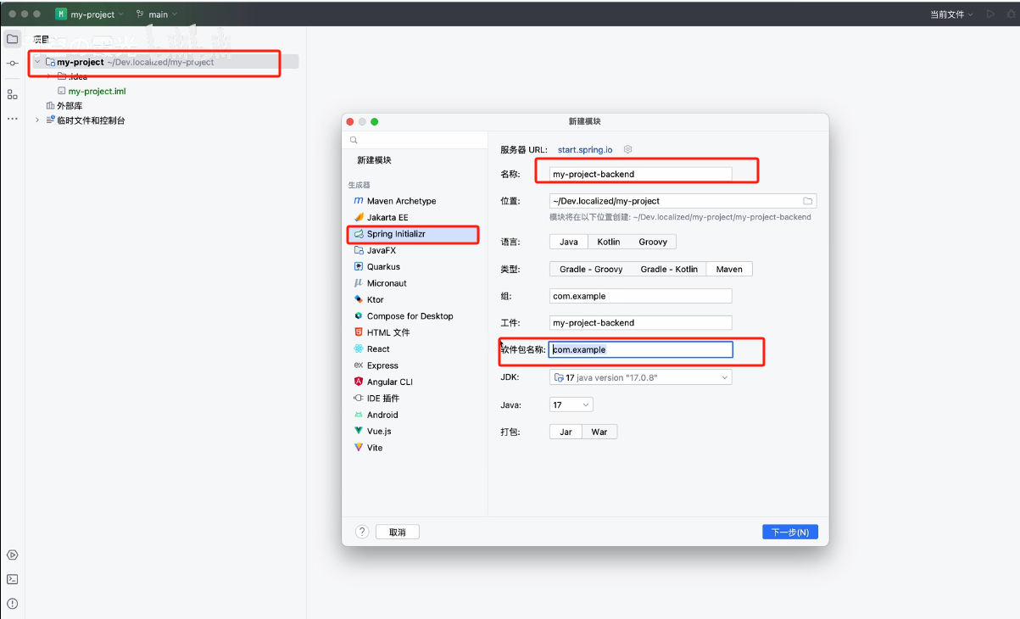Choose Kotlin as the language
Image resolution: width=1020 pixels, height=619 pixels.
pos(608,242)
